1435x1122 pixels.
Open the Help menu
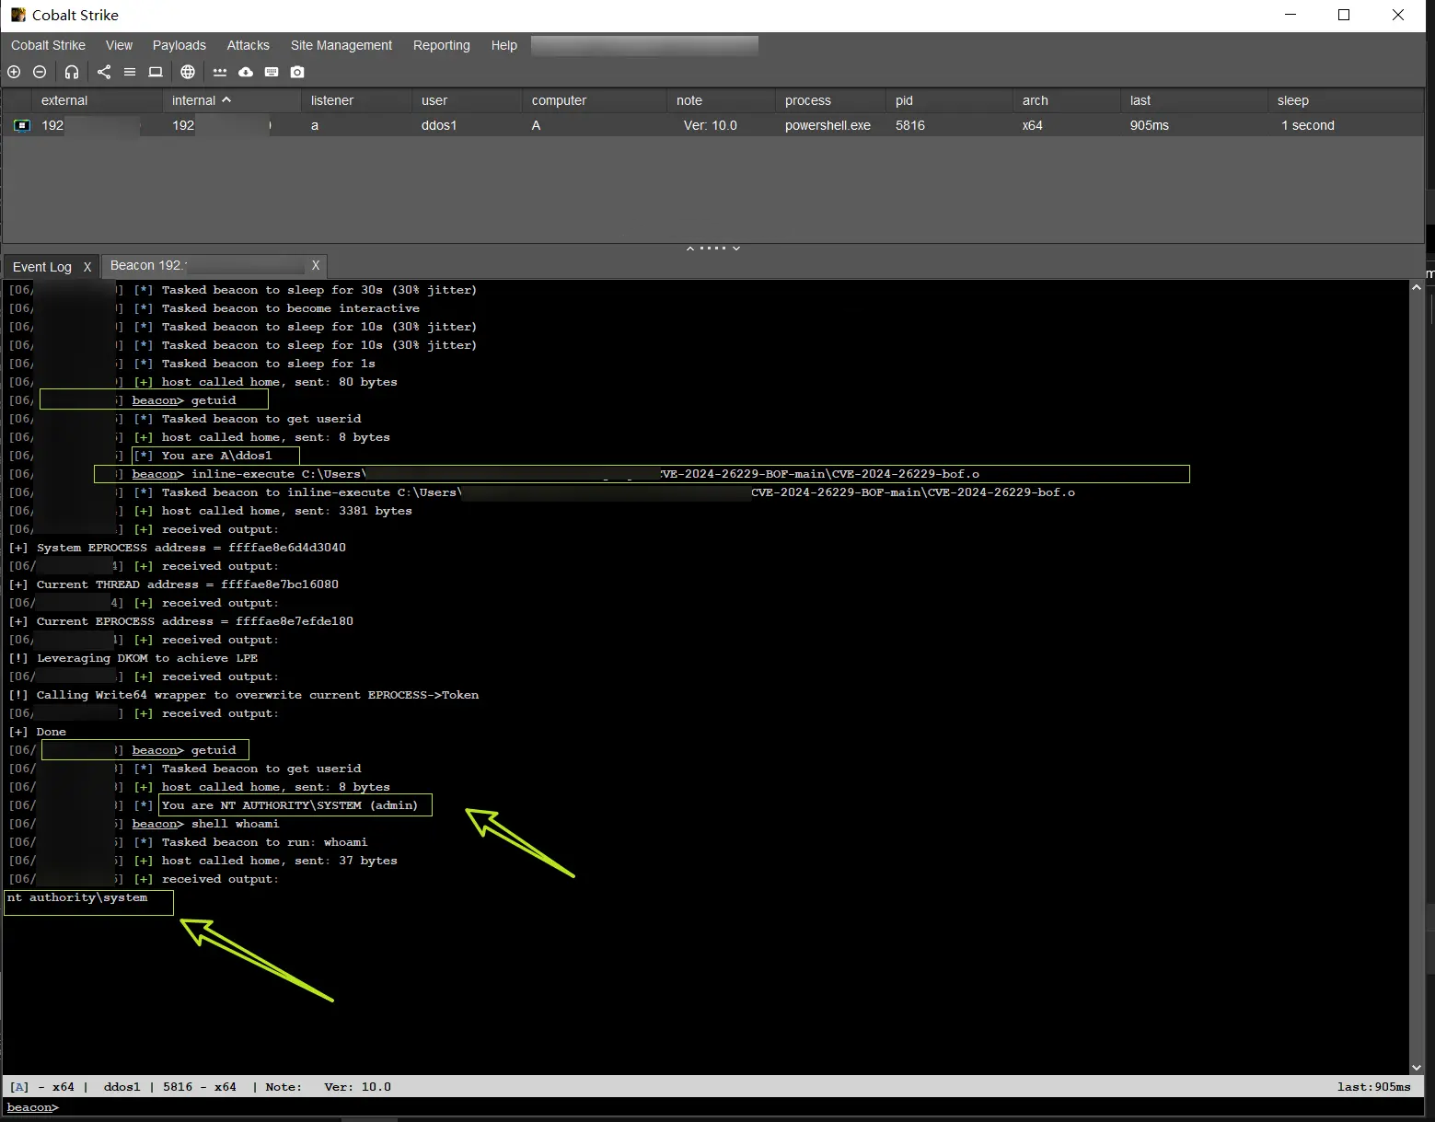(x=504, y=45)
